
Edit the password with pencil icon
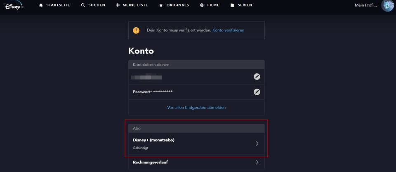[x=257, y=92]
